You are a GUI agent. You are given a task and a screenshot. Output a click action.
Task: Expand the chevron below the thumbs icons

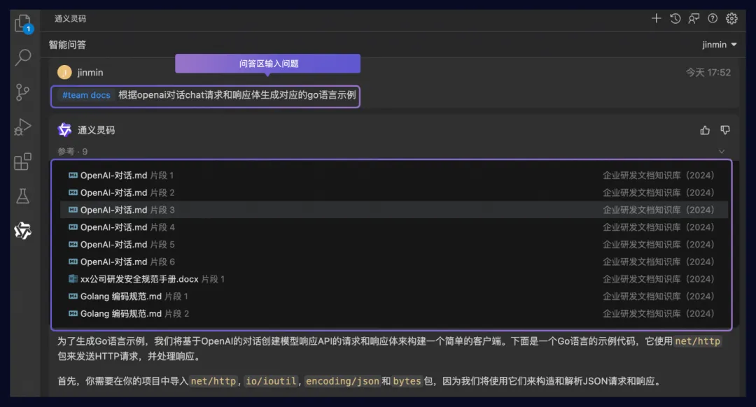point(722,151)
